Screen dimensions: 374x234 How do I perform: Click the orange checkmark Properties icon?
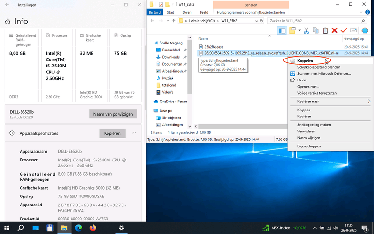(344, 30)
